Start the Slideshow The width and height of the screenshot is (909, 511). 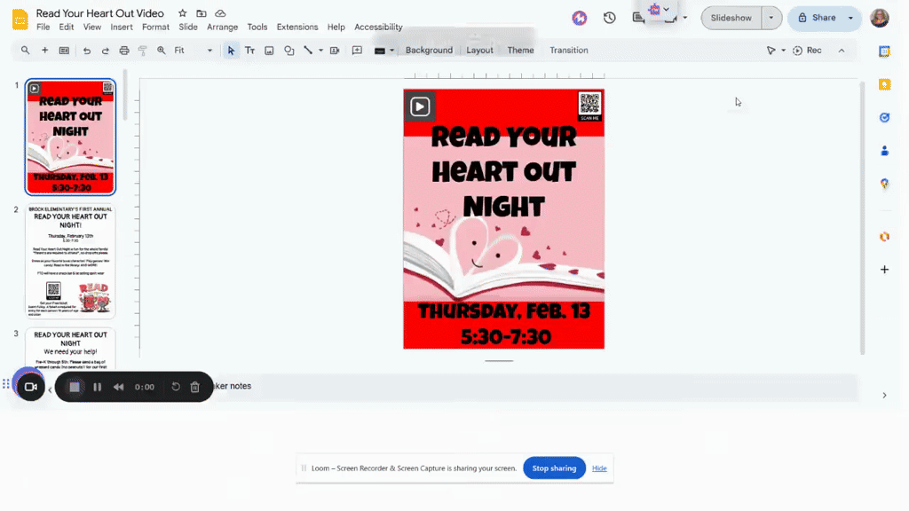click(x=731, y=18)
